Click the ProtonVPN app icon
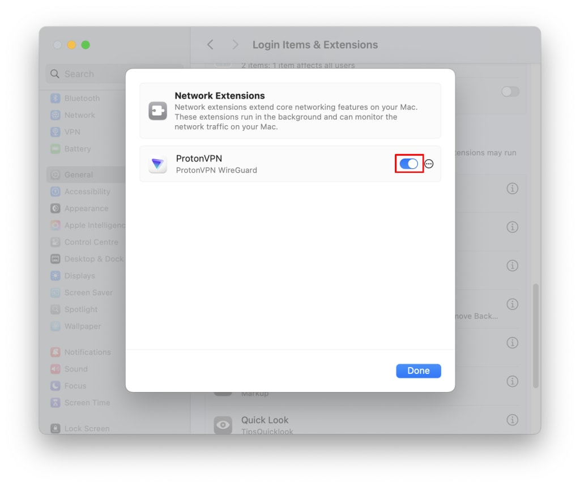 pos(158,164)
